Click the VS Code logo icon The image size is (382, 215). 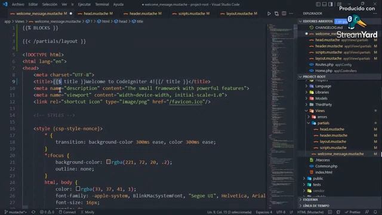[5, 4]
